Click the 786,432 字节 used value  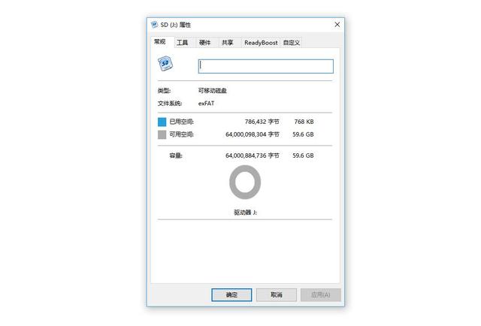point(262,122)
